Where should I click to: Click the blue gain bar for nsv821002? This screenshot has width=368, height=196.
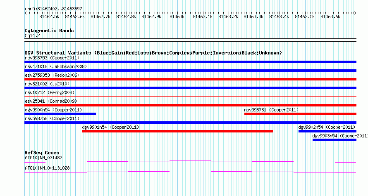click(190, 88)
